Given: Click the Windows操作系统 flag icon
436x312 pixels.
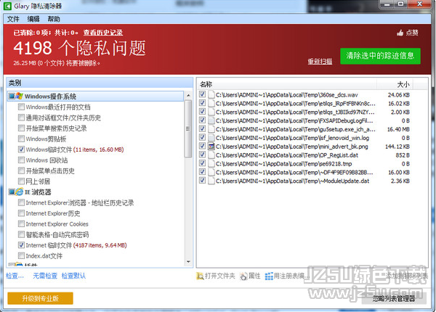Looking at the screenshot, I should pyautogui.click(x=20, y=96).
